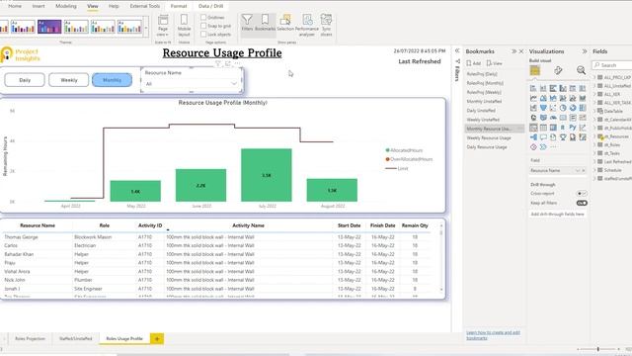The width and height of the screenshot is (632, 356).
Task: Choose the Donut chart visualization
Action: 573,108
